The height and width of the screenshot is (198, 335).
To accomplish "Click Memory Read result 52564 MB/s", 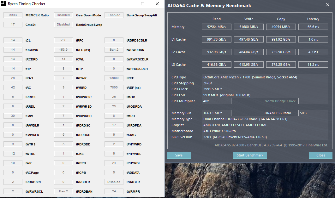I will click(216, 27).
